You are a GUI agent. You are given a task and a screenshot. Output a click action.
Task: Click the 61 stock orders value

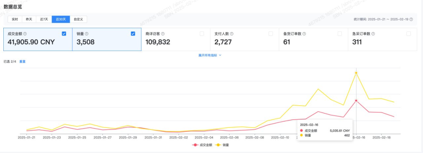pyautogui.click(x=287, y=42)
